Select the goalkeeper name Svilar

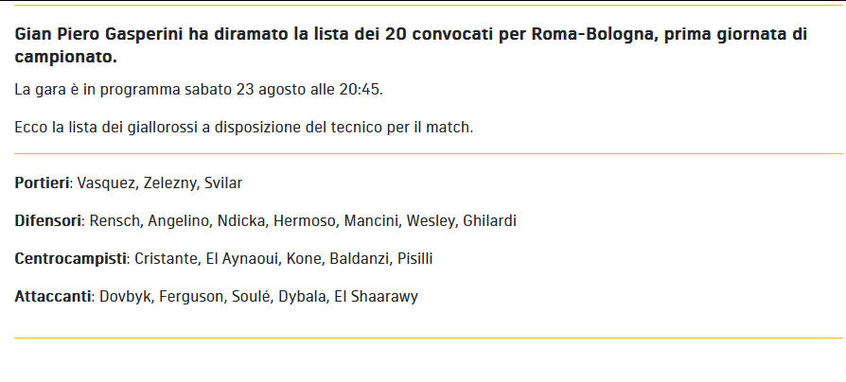click(x=223, y=183)
